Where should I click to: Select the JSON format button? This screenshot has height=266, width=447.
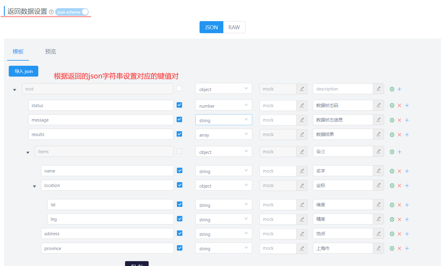point(211,27)
